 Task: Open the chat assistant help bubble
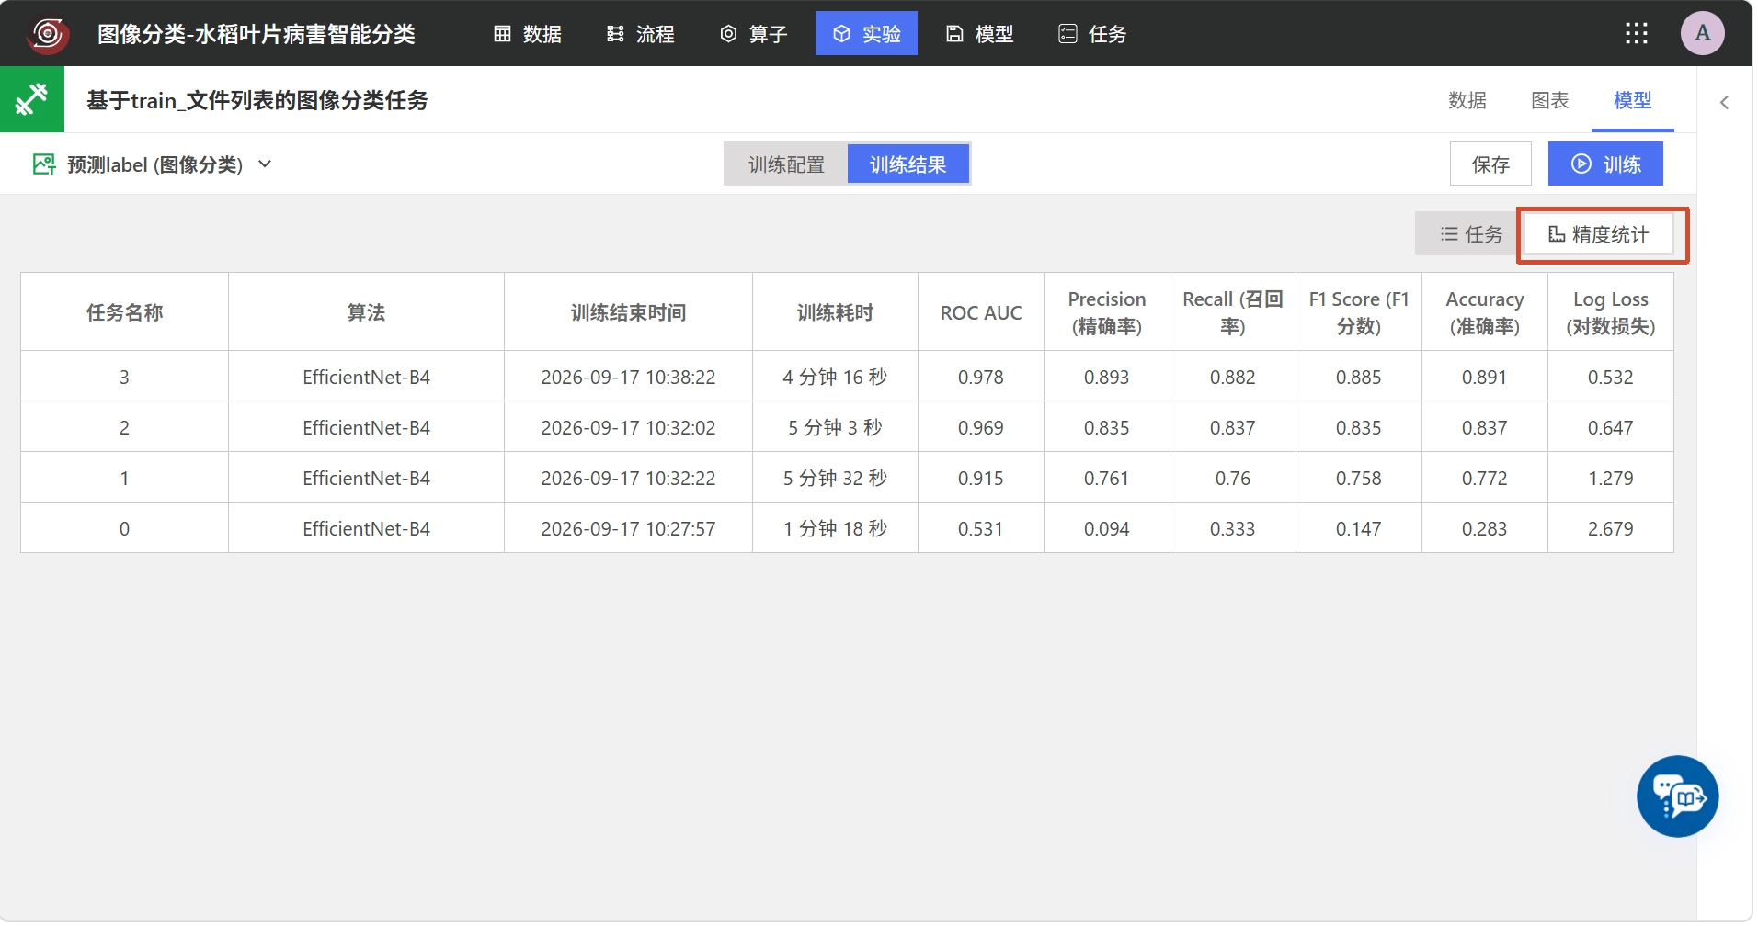[x=1678, y=796]
